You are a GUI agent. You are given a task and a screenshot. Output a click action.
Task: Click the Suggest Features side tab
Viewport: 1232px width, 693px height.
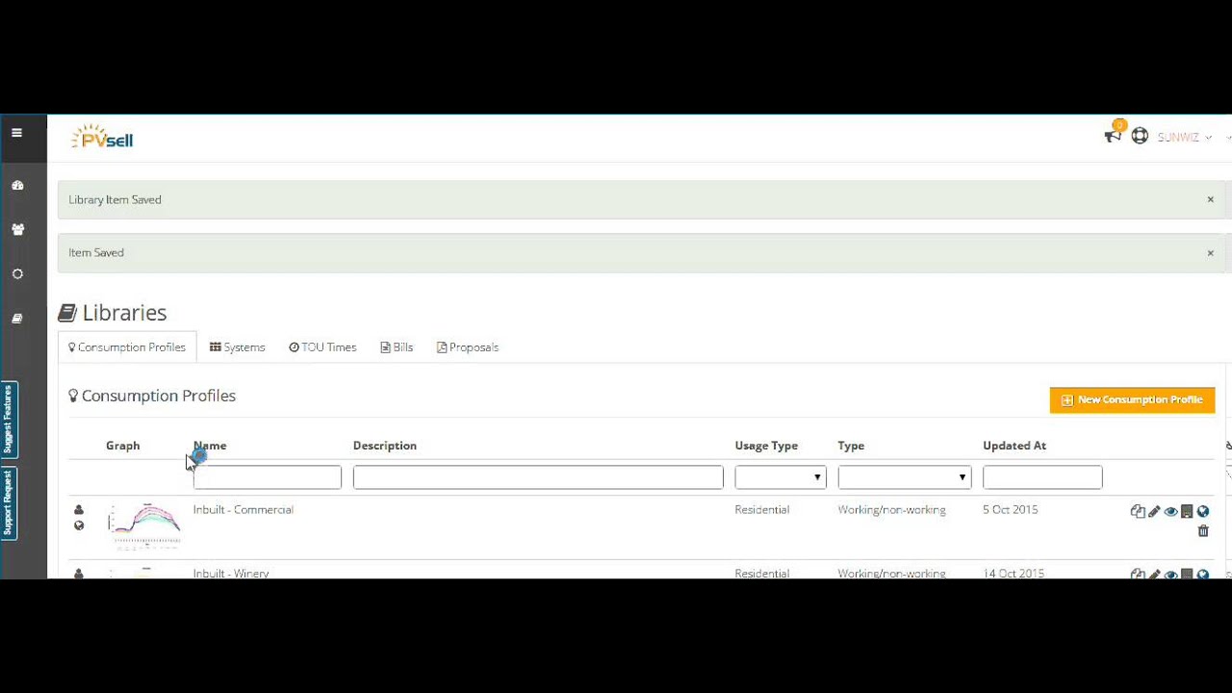8,420
